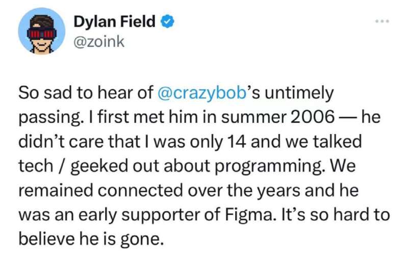The width and height of the screenshot is (408, 258).
Task: Open the Dylan Field display name
Action: tap(114, 21)
